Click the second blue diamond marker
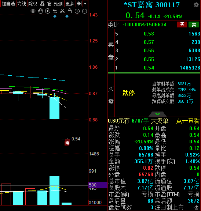The image size is (201, 211). tap(67, 16)
